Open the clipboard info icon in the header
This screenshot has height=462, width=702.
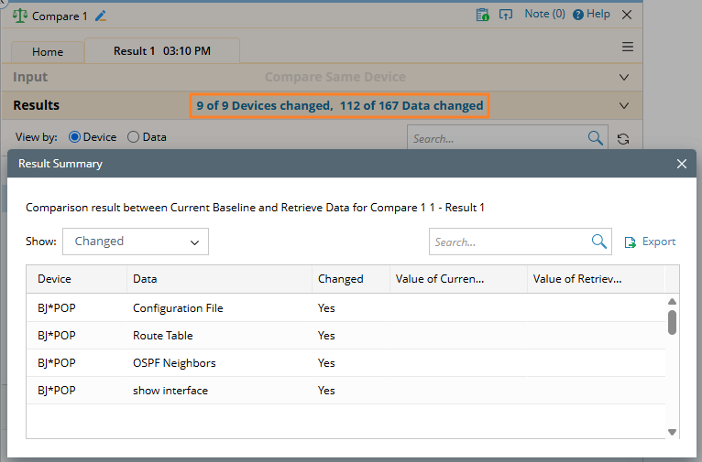[x=482, y=15]
